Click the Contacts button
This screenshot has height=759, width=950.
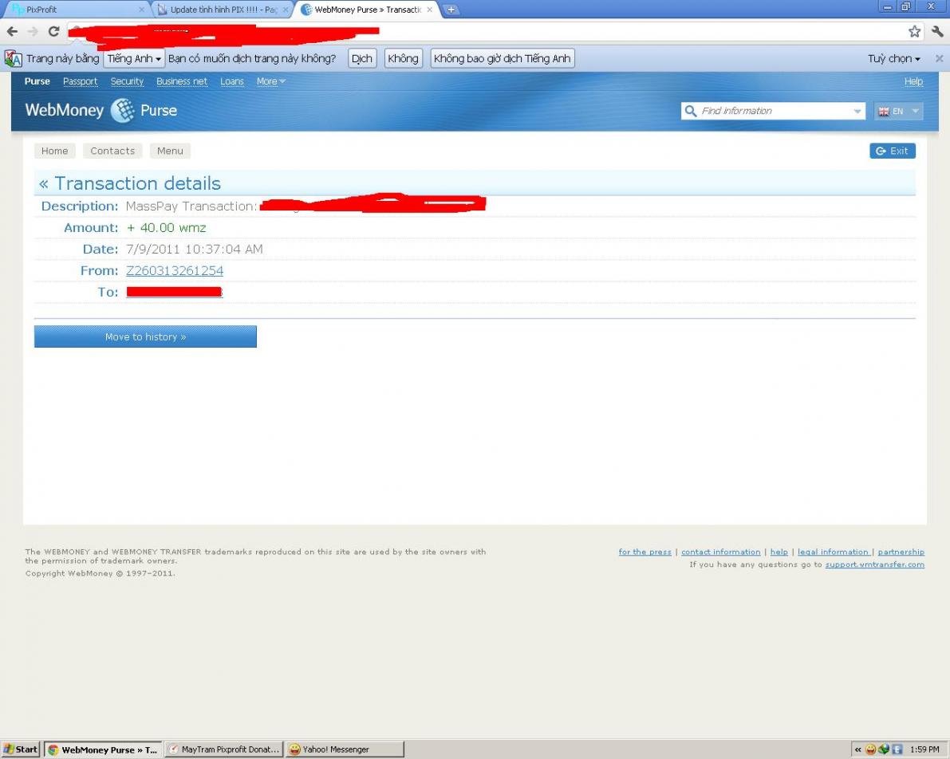tap(112, 151)
